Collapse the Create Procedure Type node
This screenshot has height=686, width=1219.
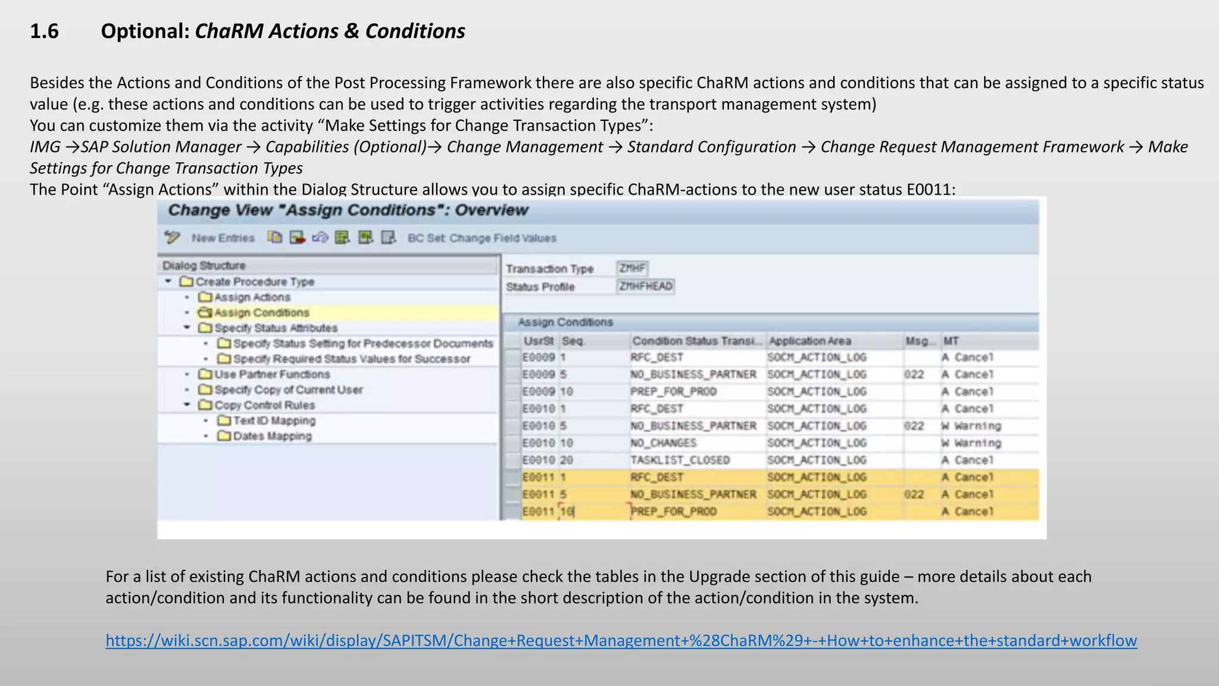[168, 281]
